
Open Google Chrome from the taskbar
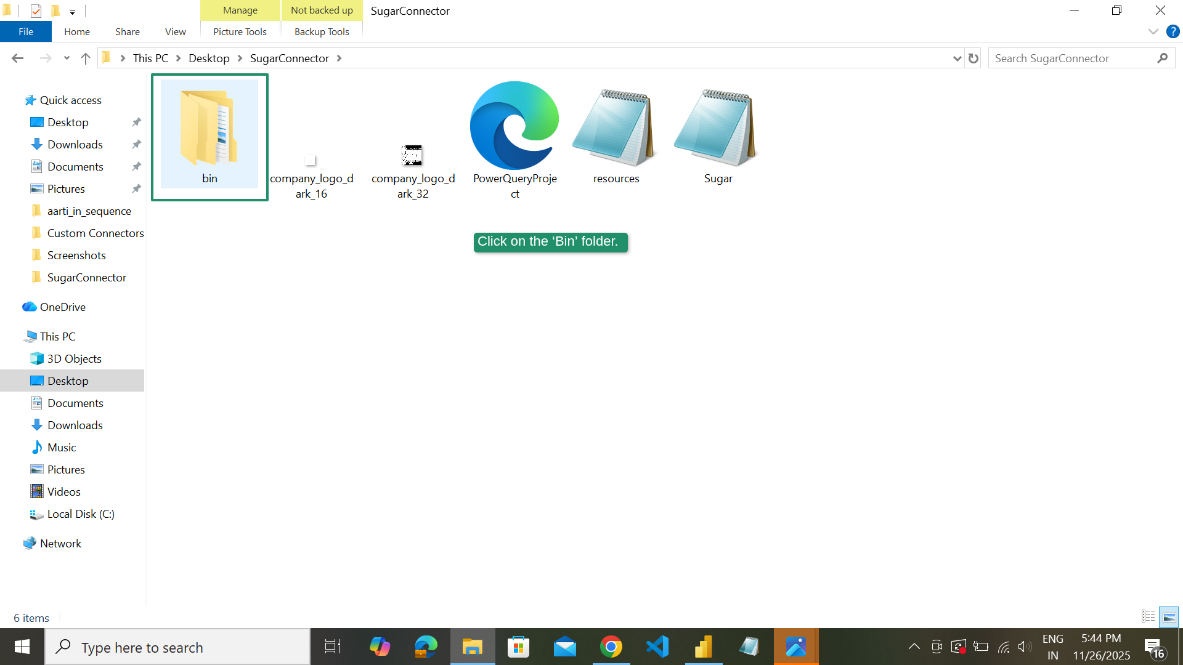(611, 647)
